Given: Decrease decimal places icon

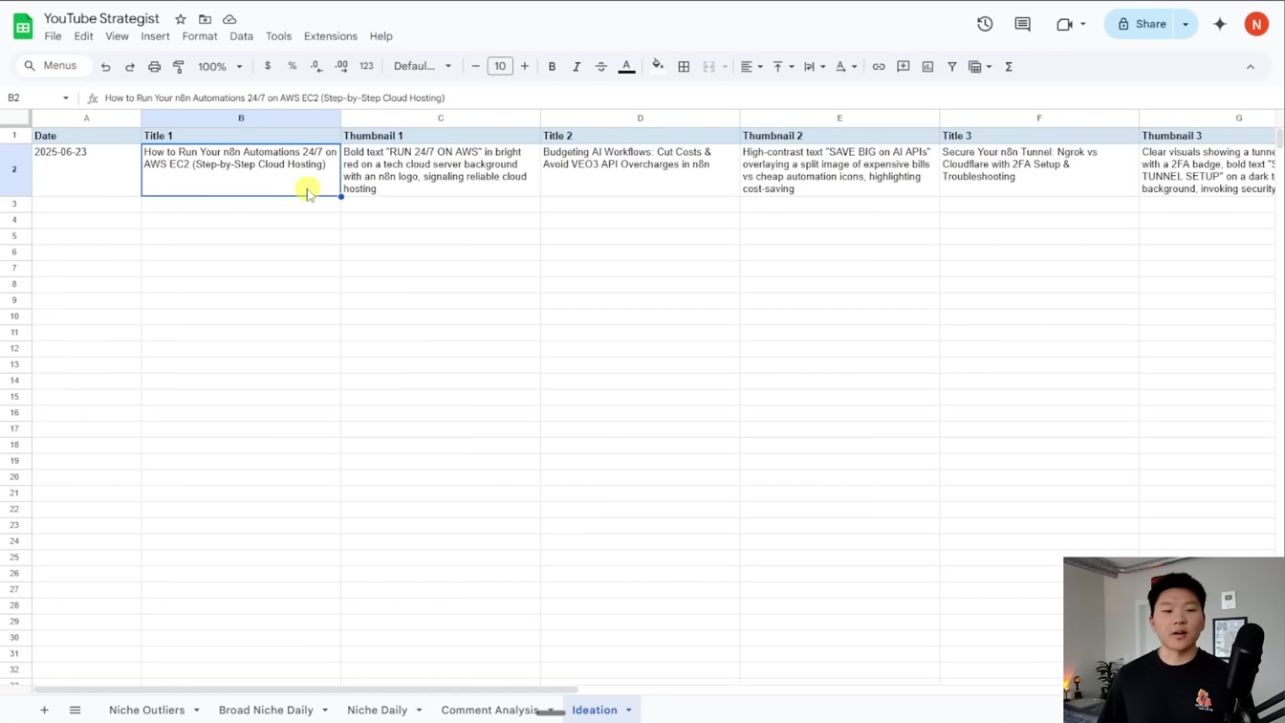Looking at the screenshot, I should pos(316,66).
